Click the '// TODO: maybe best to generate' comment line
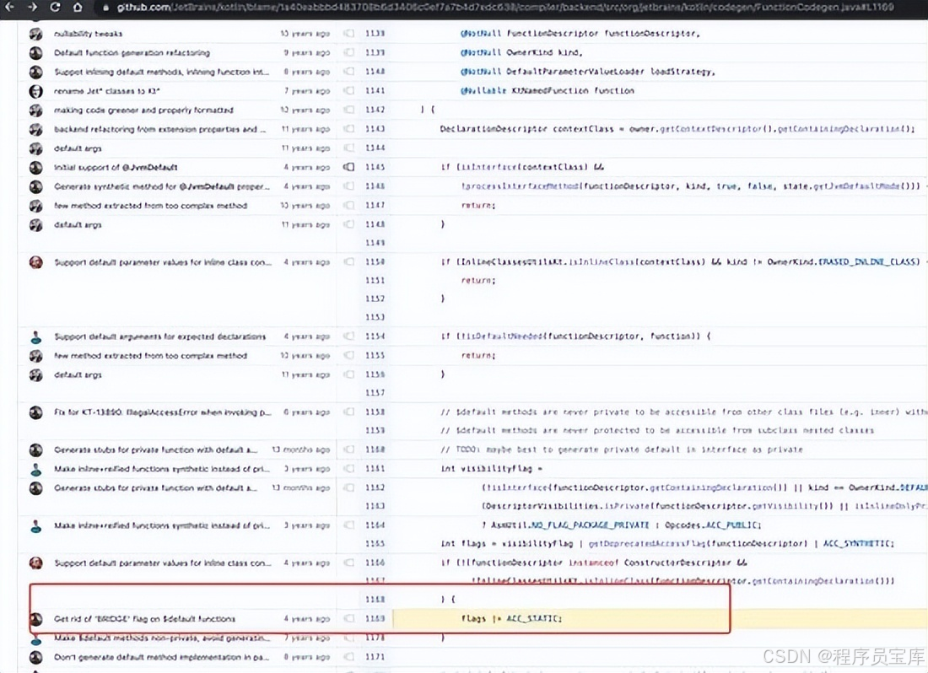Viewport: 928px width, 673px height. pos(622,450)
